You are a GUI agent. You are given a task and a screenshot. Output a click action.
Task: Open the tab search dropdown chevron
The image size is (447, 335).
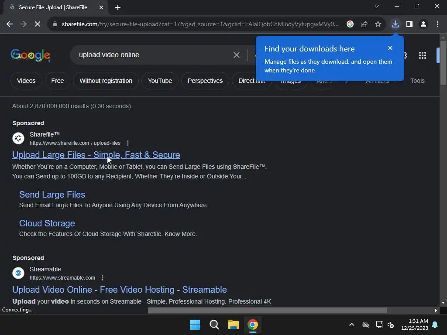(377, 6)
